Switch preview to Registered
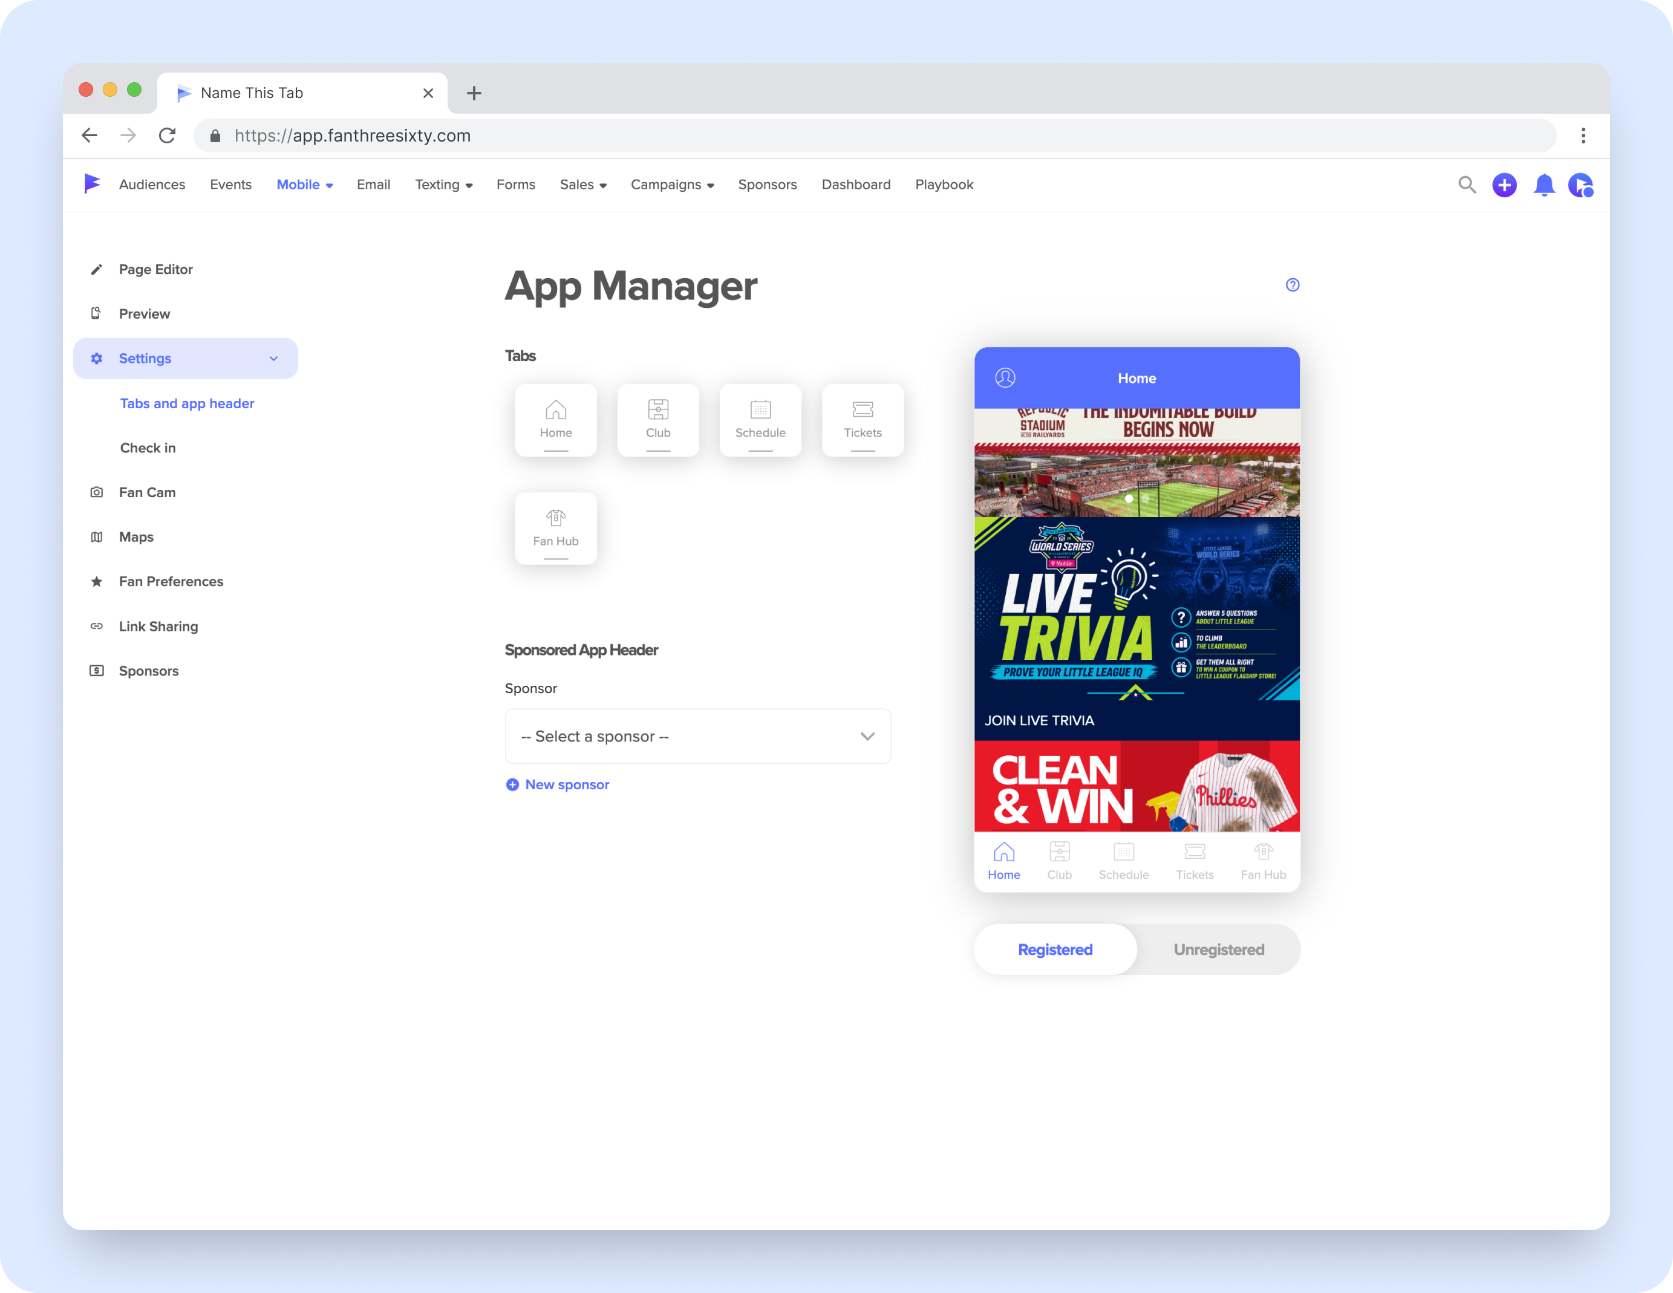Screen dimensions: 1673x1293 coord(1055,950)
